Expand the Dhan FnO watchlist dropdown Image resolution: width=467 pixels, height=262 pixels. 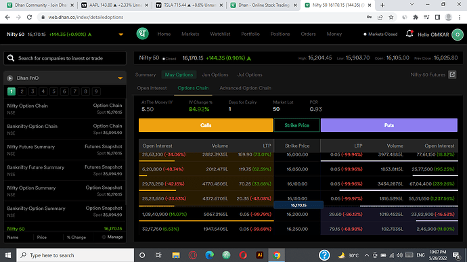(x=120, y=78)
